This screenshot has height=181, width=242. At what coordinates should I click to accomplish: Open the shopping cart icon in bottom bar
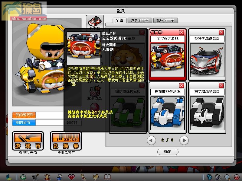[x=35, y=177]
